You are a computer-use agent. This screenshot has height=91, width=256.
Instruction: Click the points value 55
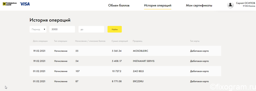(77, 51)
